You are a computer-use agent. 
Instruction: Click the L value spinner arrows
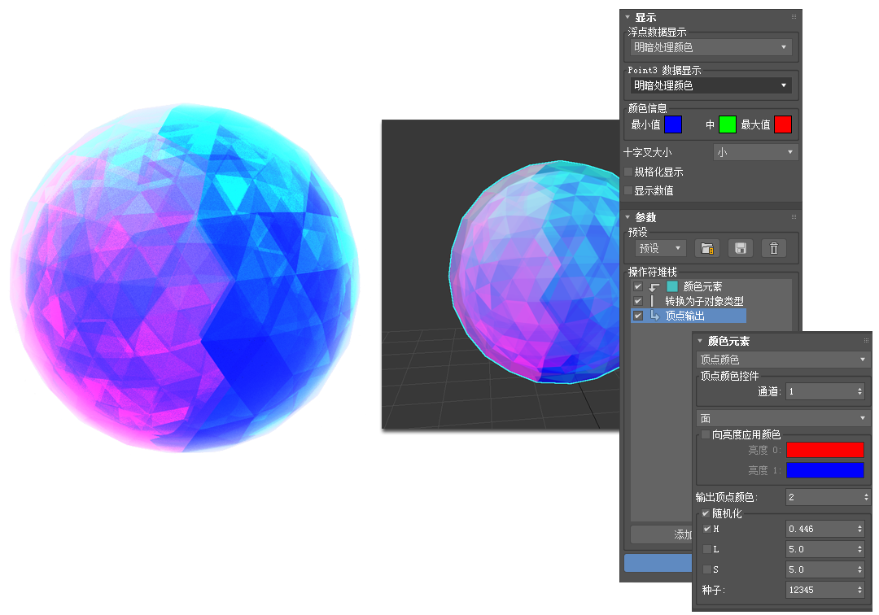coord(860,549)
